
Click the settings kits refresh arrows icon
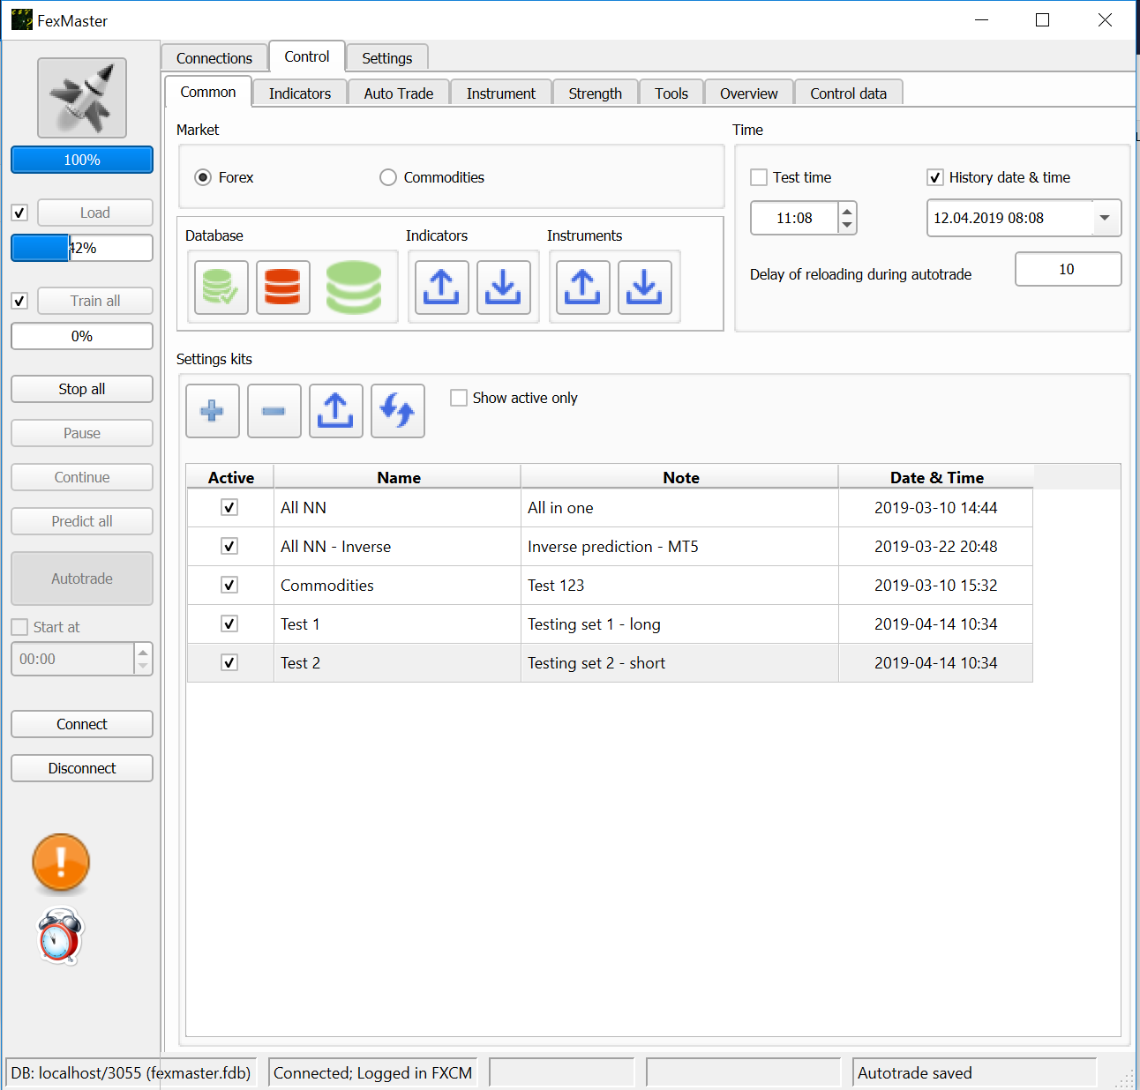tap(398, 411)
